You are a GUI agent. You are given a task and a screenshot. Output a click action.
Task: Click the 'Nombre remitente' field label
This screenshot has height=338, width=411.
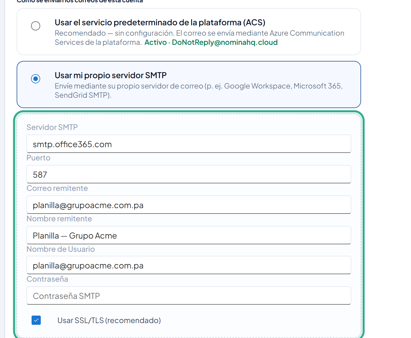click(x=59, y=219)
